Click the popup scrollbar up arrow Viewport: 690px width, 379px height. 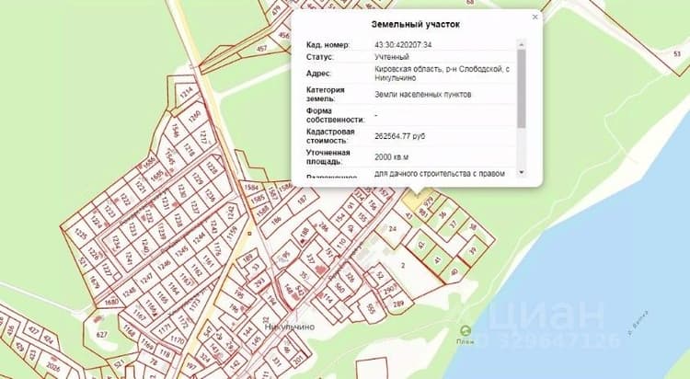pyautogui.click(x=522, y=44)
